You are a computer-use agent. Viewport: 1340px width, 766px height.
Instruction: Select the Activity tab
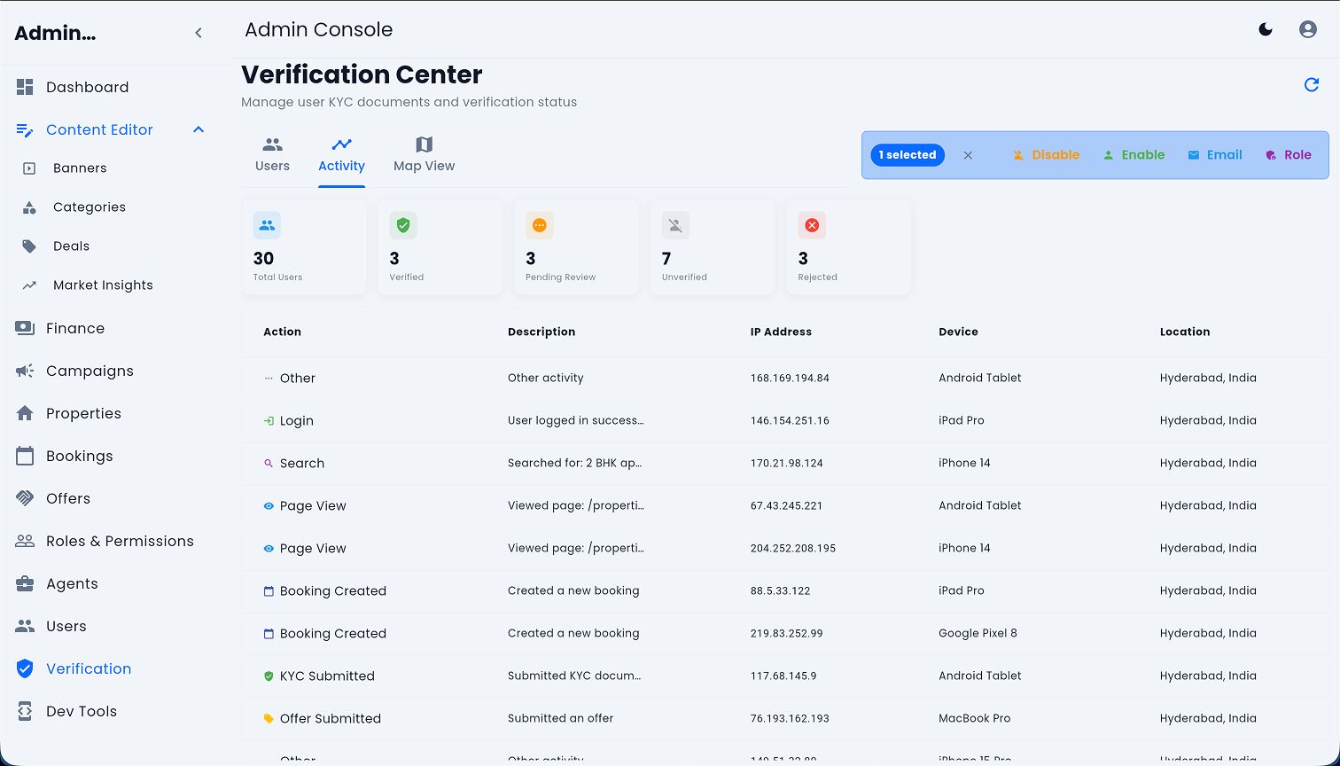[x=341, y=155]
